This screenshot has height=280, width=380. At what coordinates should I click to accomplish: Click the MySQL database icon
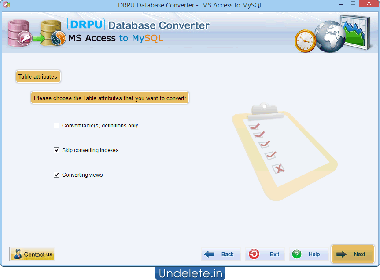pos(53,33)
